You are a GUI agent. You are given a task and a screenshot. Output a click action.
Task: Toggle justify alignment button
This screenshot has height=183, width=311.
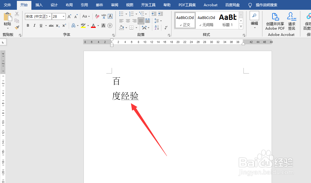[141, 21]
